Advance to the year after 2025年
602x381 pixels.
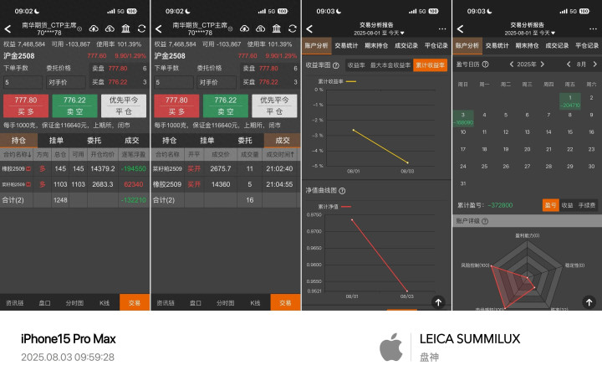542,64
